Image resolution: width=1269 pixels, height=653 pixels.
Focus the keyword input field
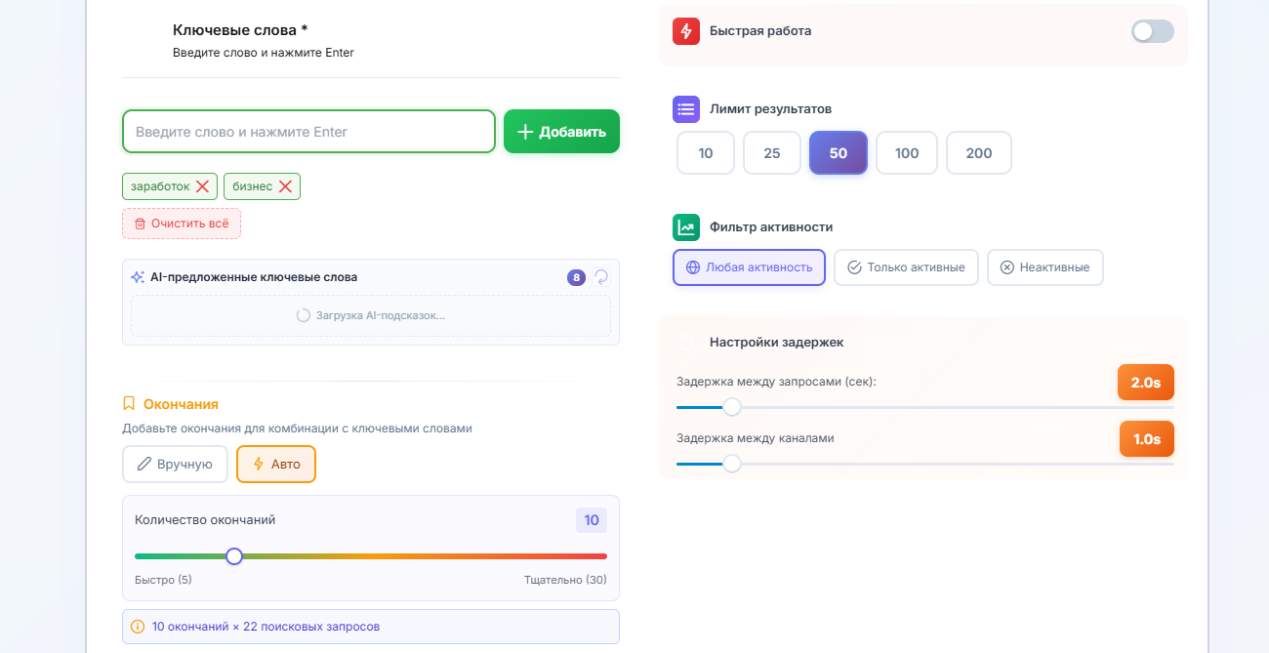(308, 132)
